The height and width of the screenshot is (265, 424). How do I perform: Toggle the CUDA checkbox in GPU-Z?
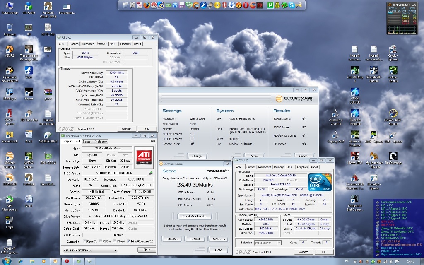point(101,241)
